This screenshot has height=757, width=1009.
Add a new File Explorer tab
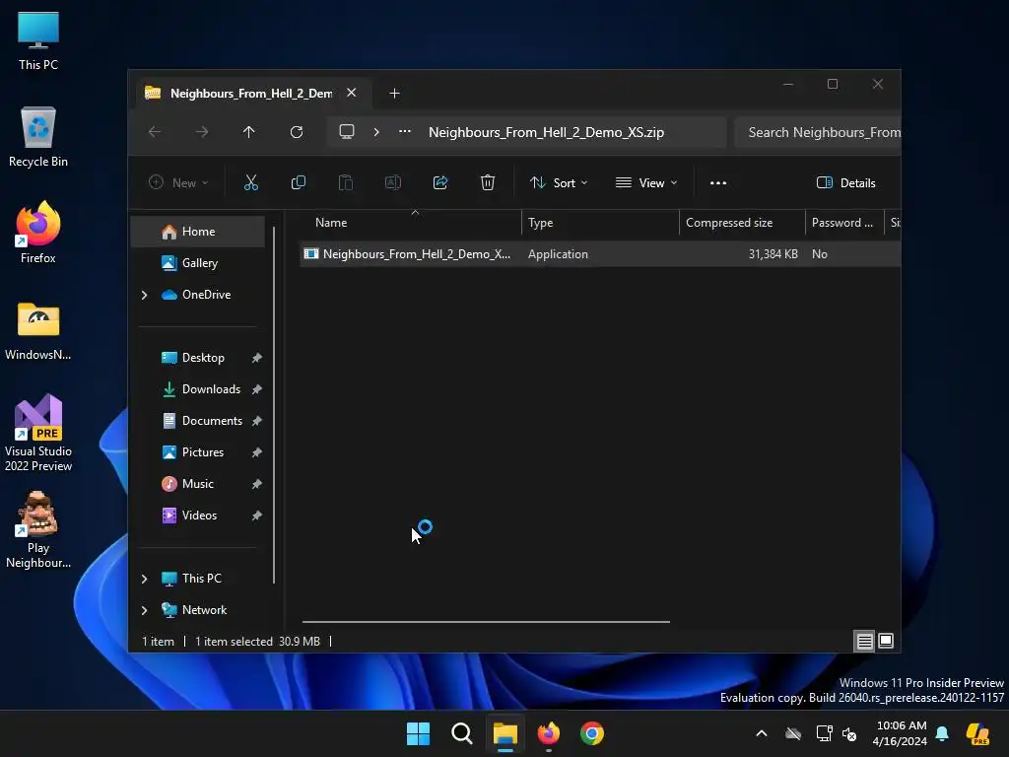(394, 94)
